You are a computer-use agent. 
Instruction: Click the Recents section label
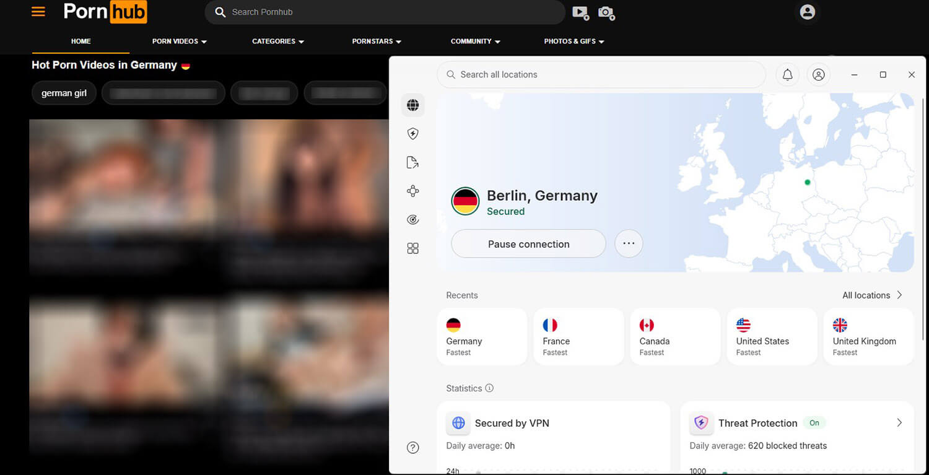pos(462,295)
